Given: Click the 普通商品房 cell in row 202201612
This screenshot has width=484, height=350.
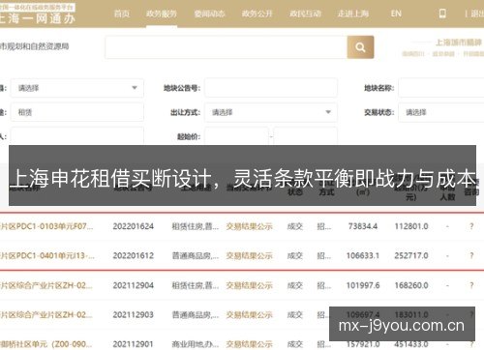Looking at the screenshot, I should (x=196, y=256).
